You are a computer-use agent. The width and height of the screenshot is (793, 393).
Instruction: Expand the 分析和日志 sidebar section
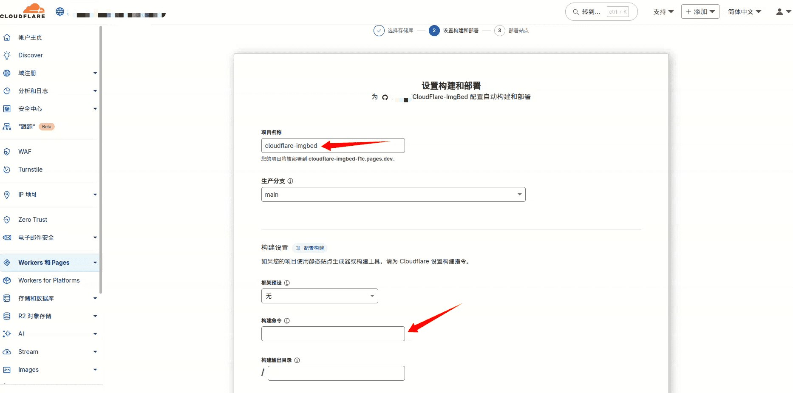[x=95, y=91]
